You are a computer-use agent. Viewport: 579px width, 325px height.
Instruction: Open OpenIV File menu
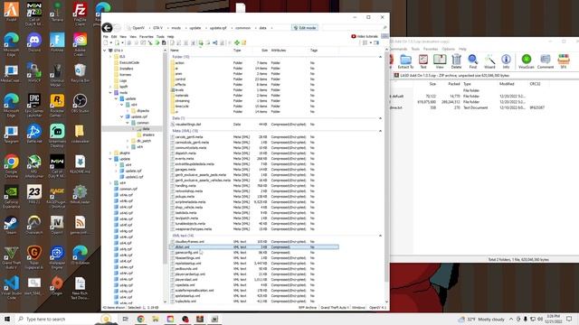pos(106,37)
